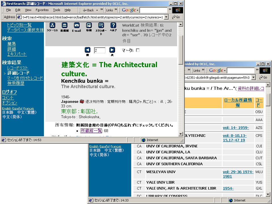Open the address bar dropdown in back window
The image size is (272, 204).
click(253, 77)
